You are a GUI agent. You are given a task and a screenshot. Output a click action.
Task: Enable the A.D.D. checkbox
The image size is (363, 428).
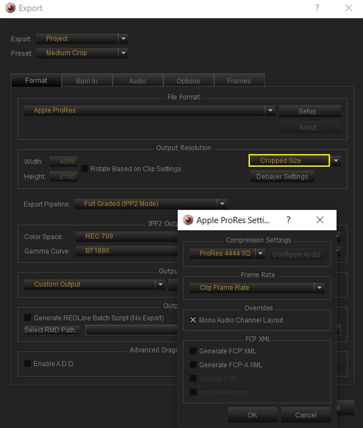[x=28, y=364]
